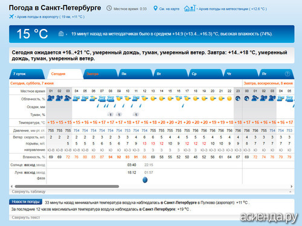Click the help question mark icon

(288, 74)
